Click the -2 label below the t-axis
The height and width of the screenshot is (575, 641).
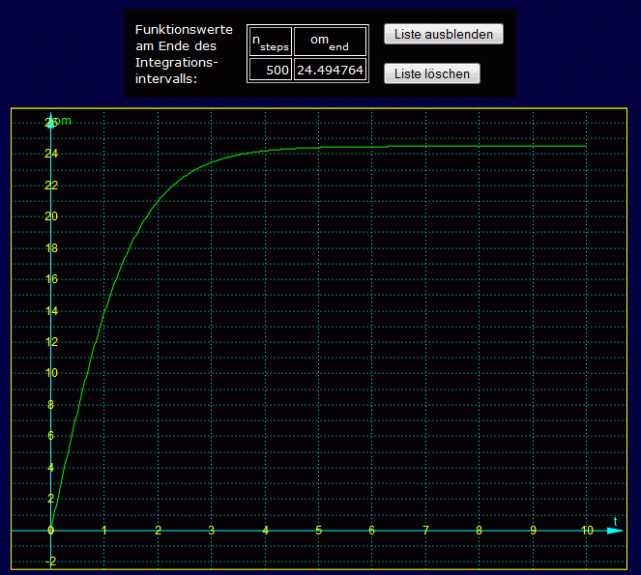pos(50,561)
